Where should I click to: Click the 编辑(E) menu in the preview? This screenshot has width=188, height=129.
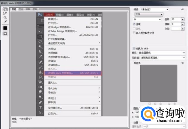coord(60,15)
